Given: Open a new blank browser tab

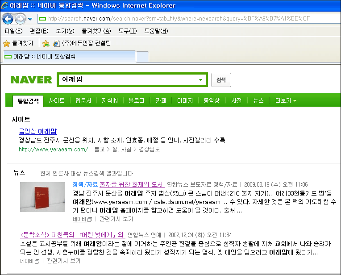Looking at the screenshot, I should (x=142, y=57).
